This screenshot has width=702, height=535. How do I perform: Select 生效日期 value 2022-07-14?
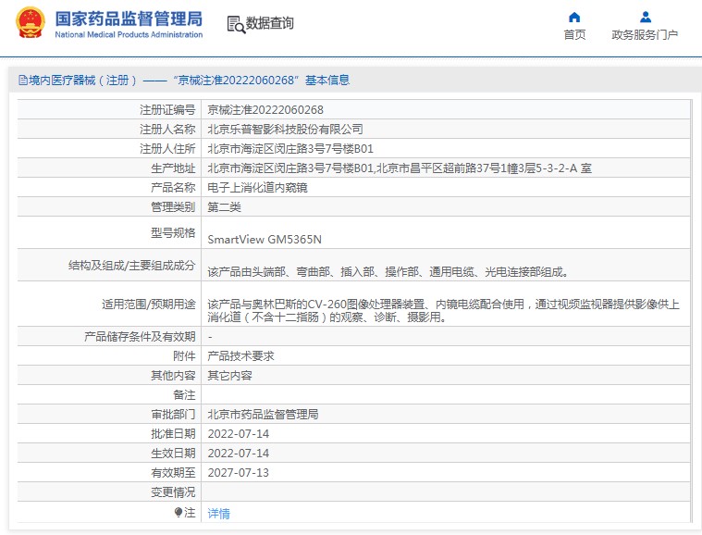(239, 453)
